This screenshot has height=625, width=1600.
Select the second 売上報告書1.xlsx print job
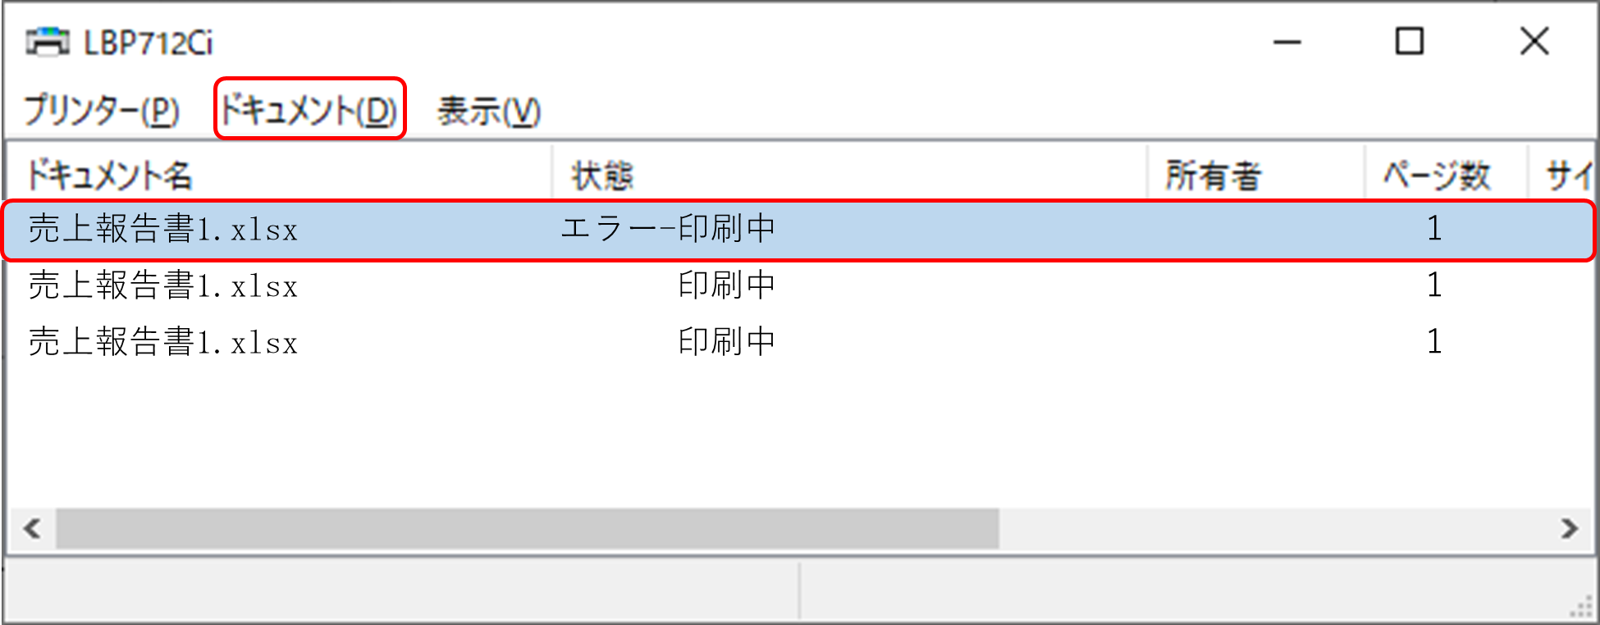799,285
